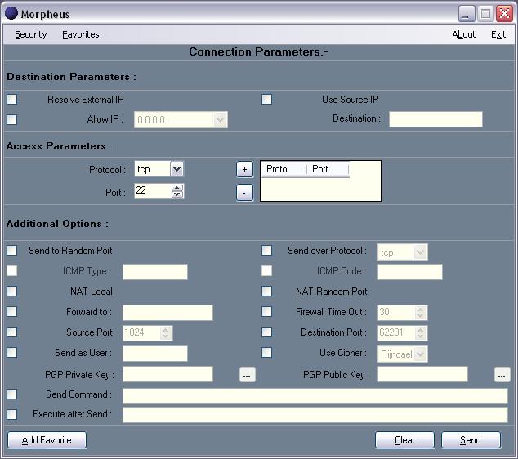Viewport: 518px width, 459px height.
Task: Click the ICMP Code input field
Action: [410, 272]
